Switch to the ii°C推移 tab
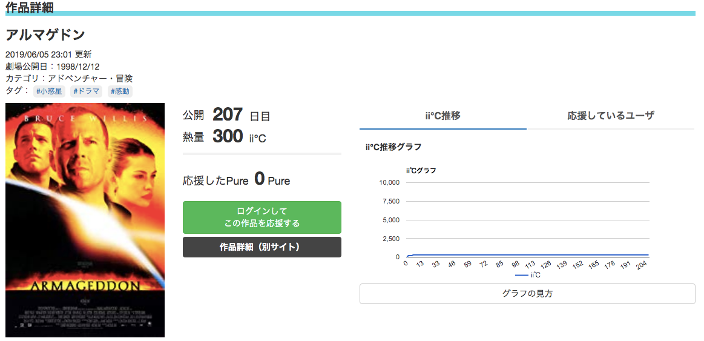 click(x=442, y=116)
